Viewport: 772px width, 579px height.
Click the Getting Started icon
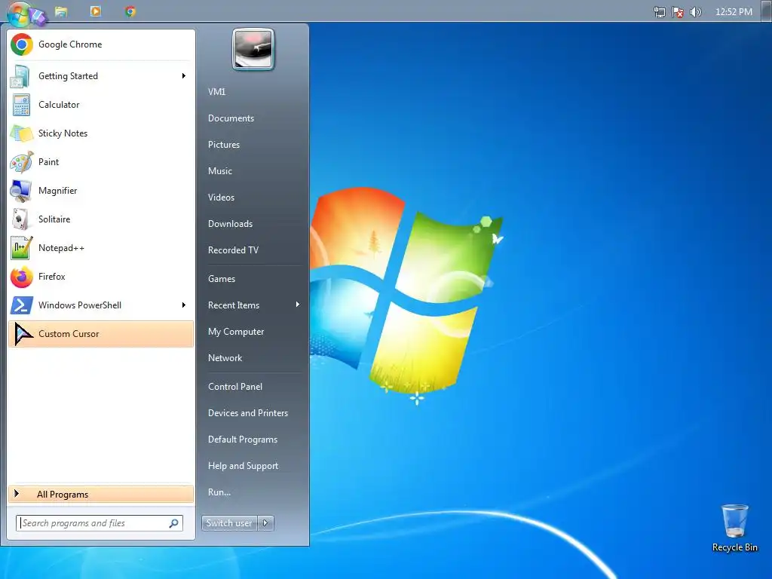(x=20, y=76)
